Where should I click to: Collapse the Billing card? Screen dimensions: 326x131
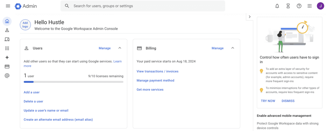coord(233,48)
